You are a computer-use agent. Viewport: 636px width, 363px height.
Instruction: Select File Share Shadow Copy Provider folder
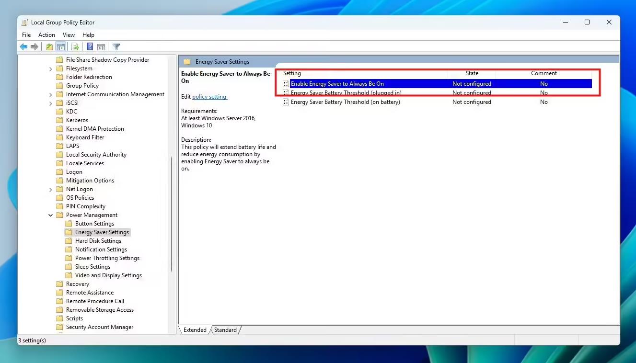(107, 60)
